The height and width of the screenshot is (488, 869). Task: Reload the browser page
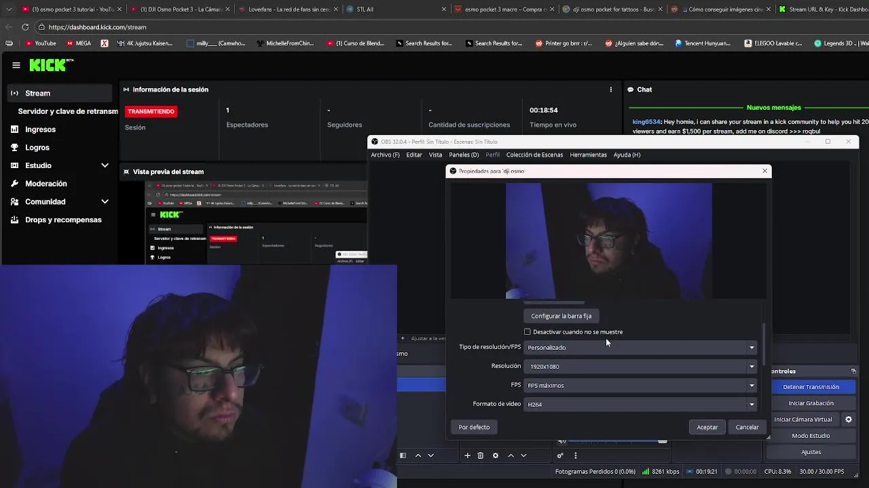25,27
